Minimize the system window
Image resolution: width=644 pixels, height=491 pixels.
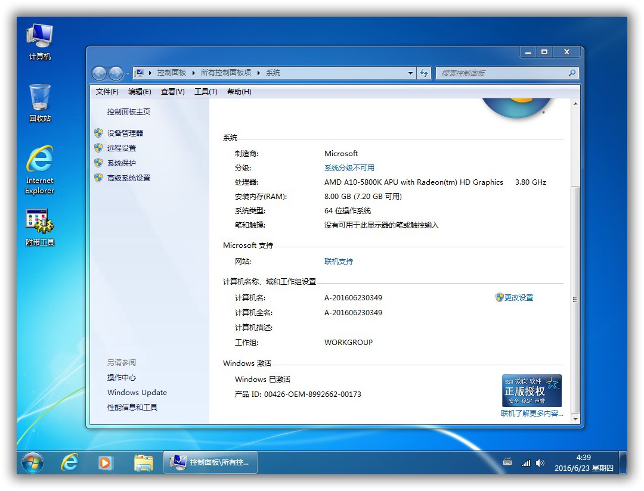point(528,52)
